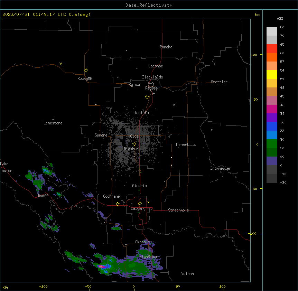The height and width of the screenshot is (291, 298).
Task: Click the 36 dBZ blue color swatch
Action: 272,126
